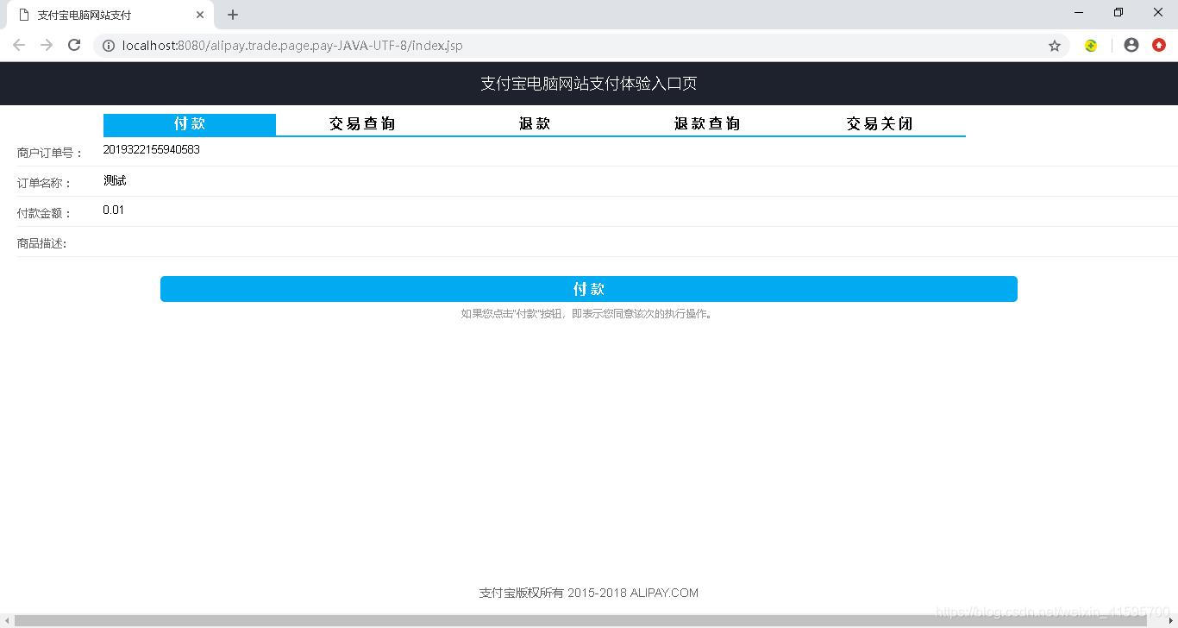Image resolution: width=1178 pixels, height=628 pixels.
Task: Open the 退款 tab
Action: [x=535, y=124]
